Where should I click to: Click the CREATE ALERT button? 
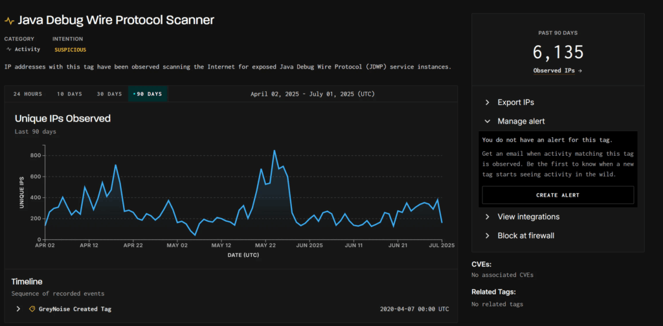click(x=557, y=195)
